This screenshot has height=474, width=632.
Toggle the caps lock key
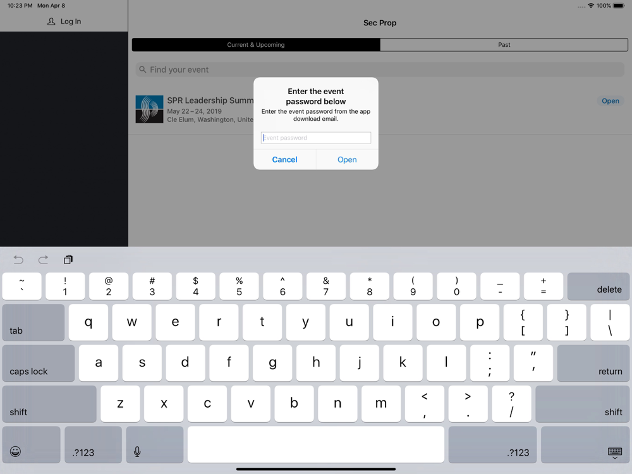pyautogui.click(x=39, y=363)
